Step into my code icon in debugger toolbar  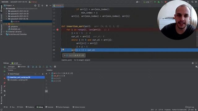point(40,67)
